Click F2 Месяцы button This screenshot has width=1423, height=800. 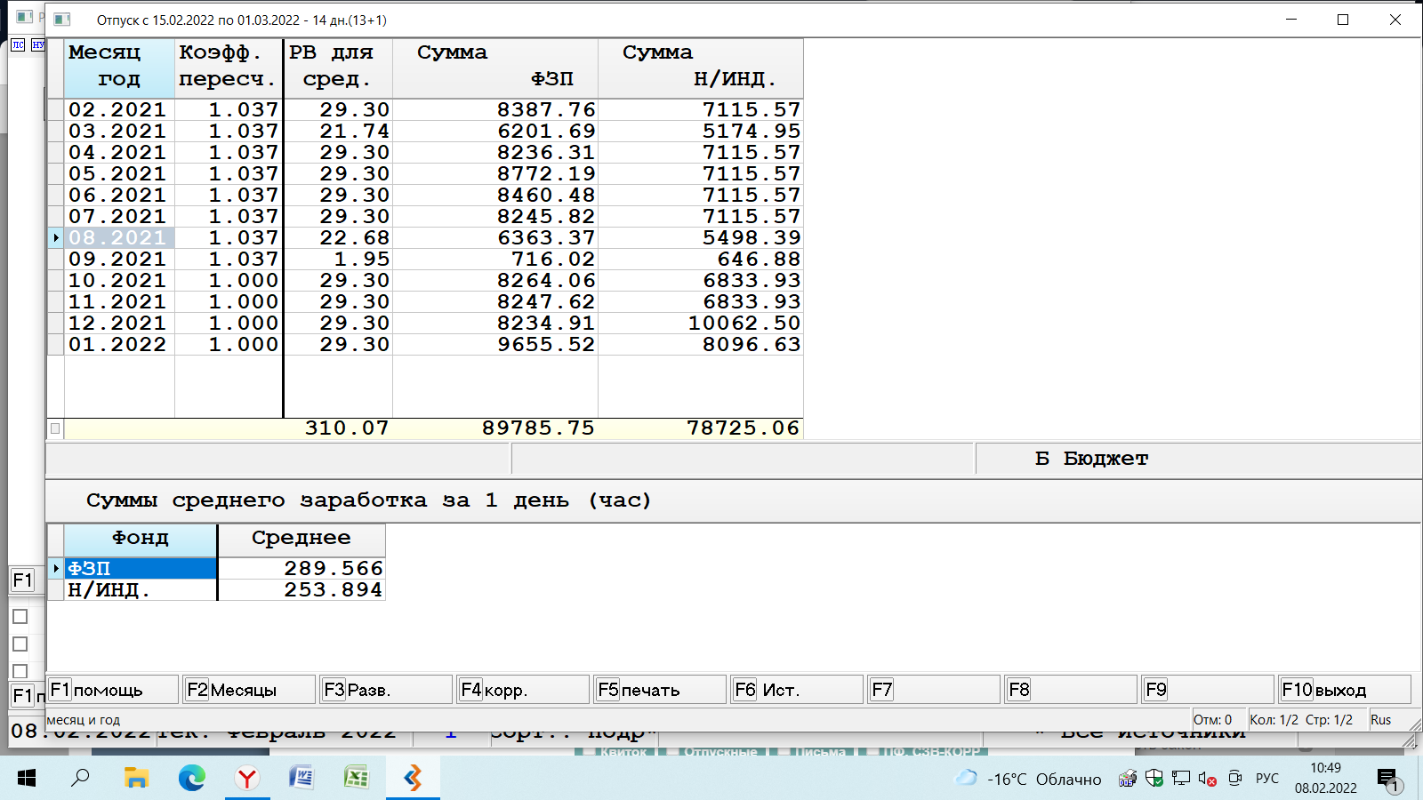(x=249, y=690)
